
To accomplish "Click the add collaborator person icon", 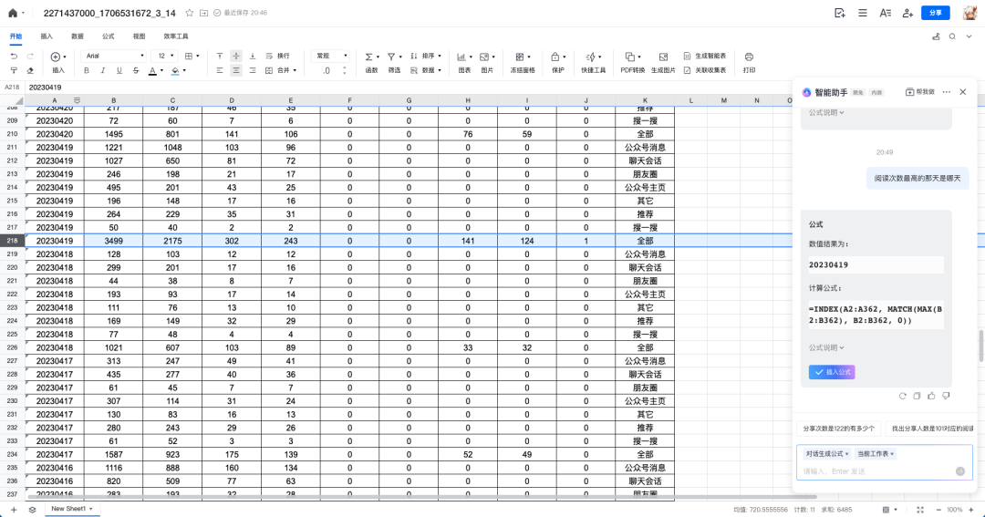I will pos(907,13).
